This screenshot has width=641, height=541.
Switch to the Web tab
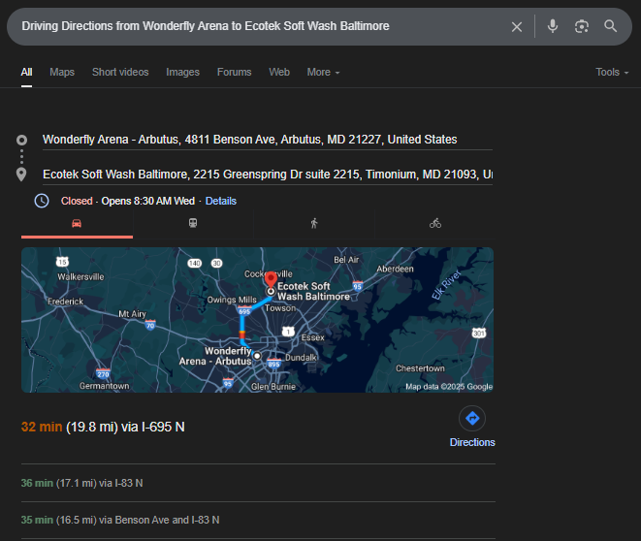point(279,73)
